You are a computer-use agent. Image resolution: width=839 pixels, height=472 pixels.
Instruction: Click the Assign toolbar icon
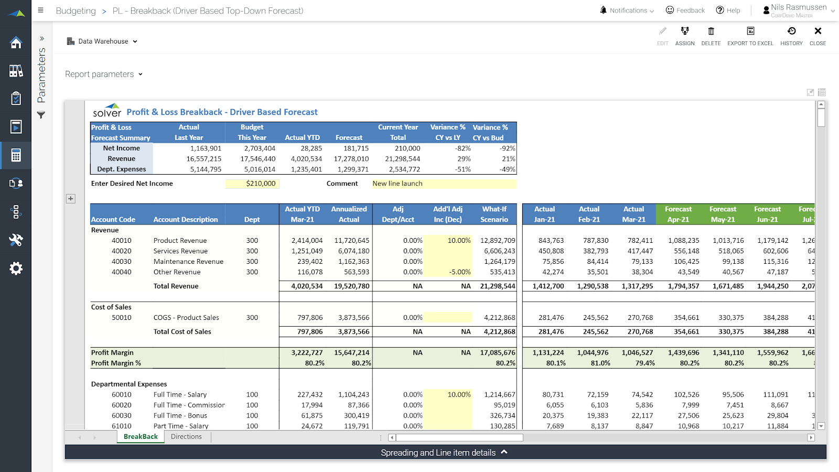[684, 36]
